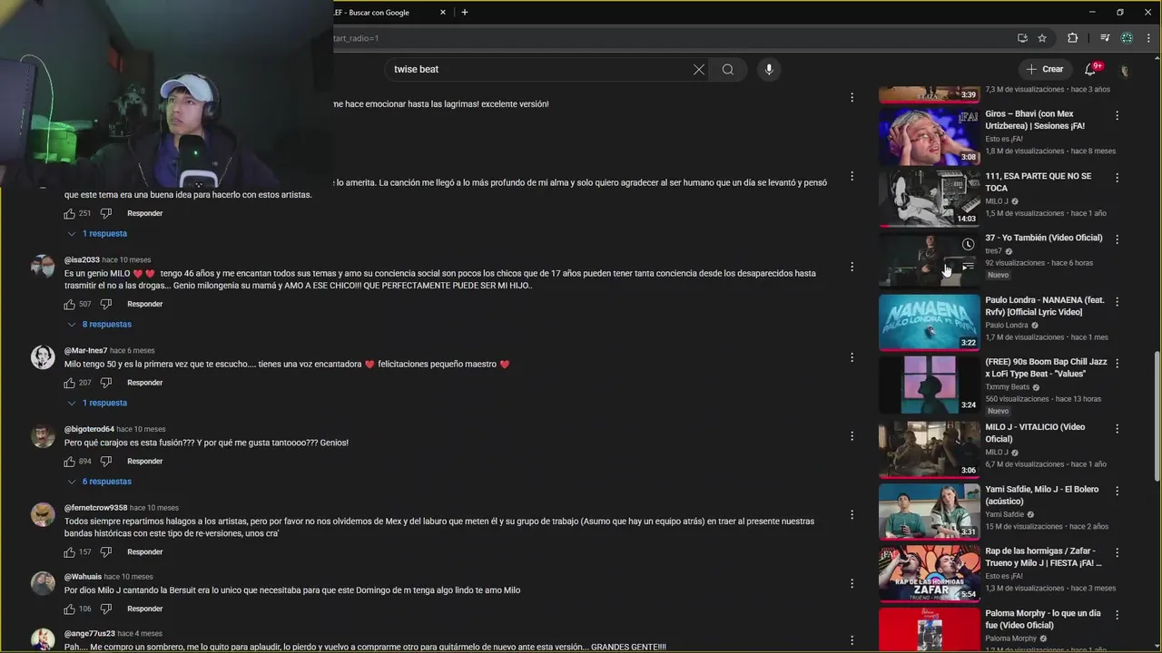The height and width of the screenshot is (653, 1162).
Task: Click 'Responder' on @fernetcrow9358 comment
Action: (144, 551)
